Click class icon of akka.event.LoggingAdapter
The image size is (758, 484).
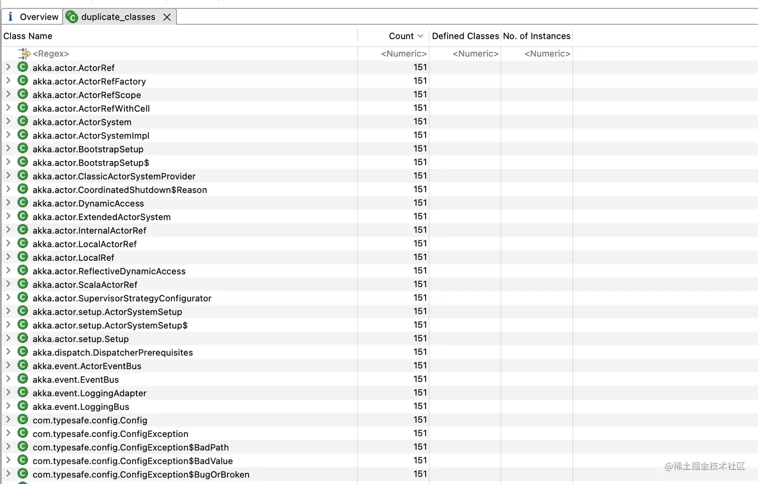point(23,392)
